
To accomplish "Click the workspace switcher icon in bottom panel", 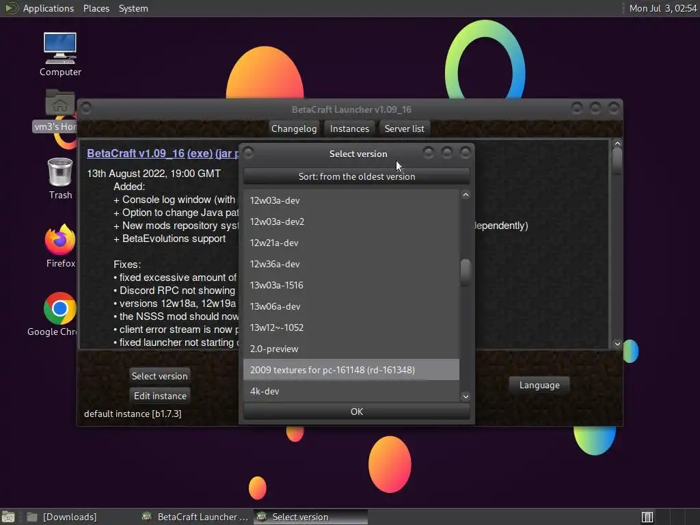I will [647, 517].
